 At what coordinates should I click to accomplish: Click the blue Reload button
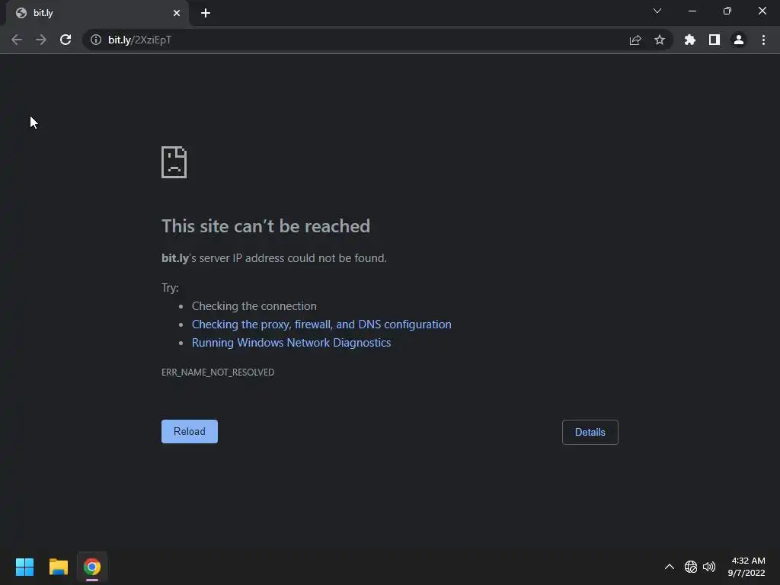click(x=190, y=431)
